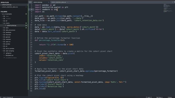This screenshot has width=175, height=98.
Task: Go to previous tab using left arrow
Action: pyautogui.click(x=30, y=2)
